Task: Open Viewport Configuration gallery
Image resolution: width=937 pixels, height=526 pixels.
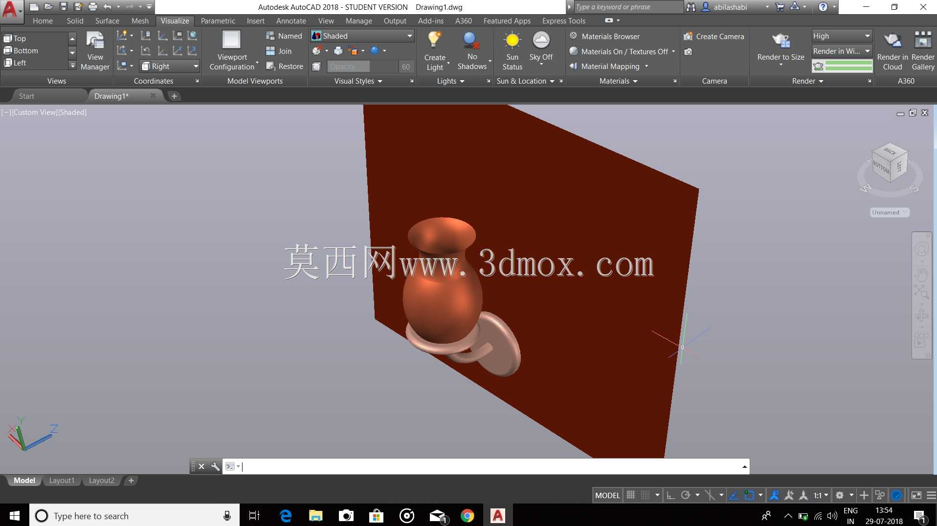Action: click(232, 51)
